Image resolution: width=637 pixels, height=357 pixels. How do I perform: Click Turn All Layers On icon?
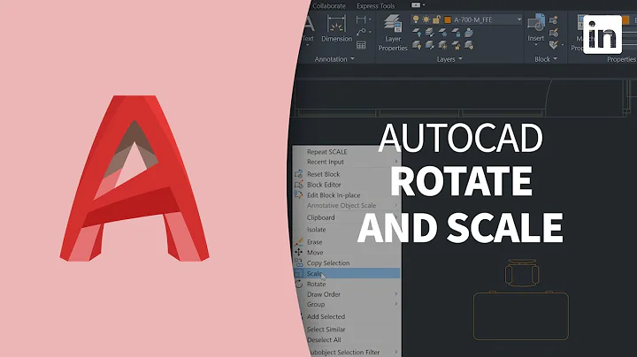[x=417, y=45]
